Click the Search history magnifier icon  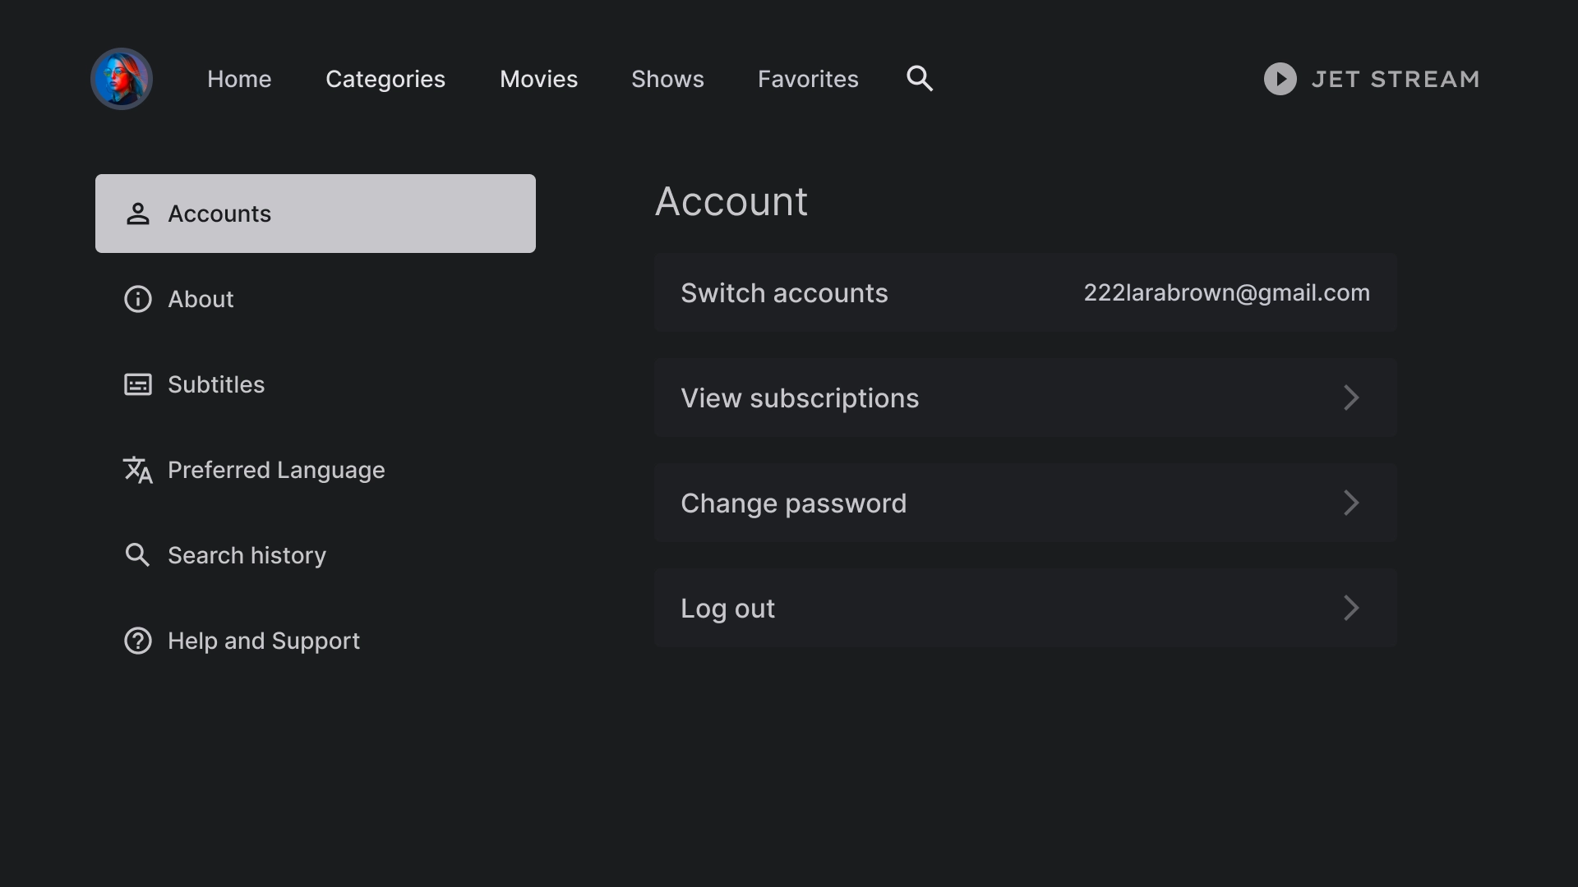(x=137, y=554)
